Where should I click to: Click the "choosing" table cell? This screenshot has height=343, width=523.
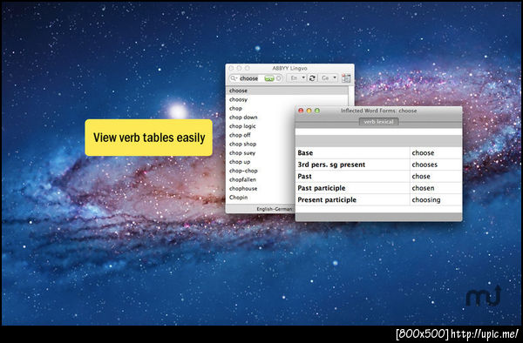(x=436, y=200)
